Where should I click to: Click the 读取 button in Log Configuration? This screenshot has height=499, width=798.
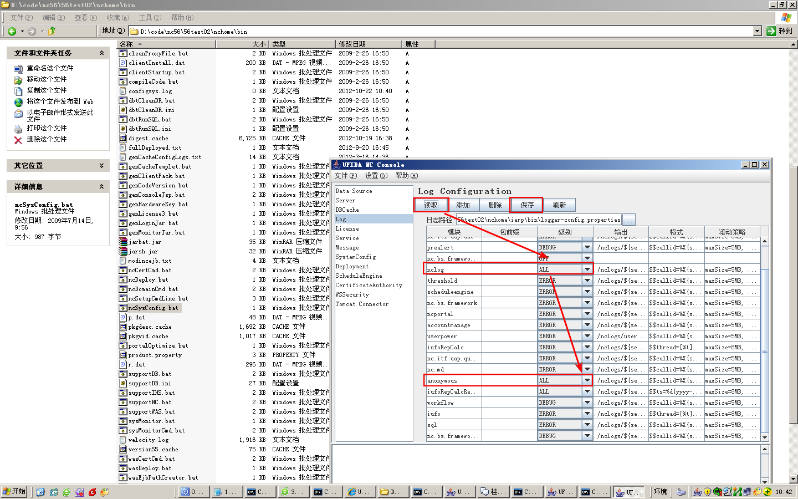431,205
